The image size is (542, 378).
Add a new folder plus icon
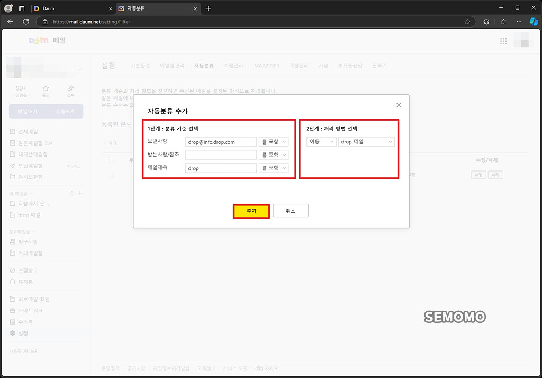(80, 193)
